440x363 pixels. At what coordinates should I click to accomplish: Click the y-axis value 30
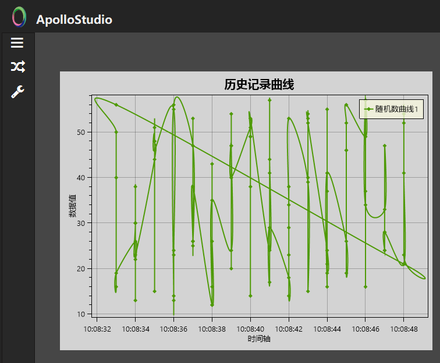[81, 223]
